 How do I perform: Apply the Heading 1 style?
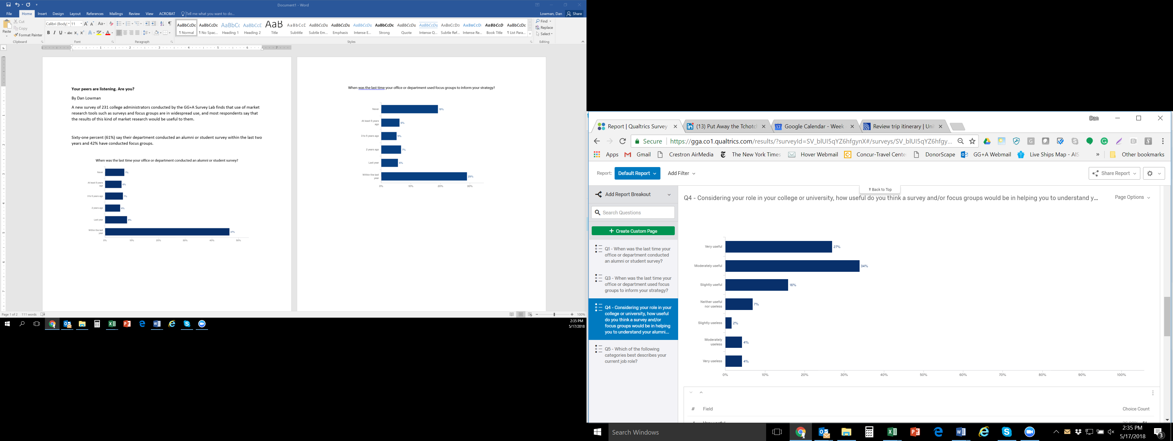tap(230, 28)
